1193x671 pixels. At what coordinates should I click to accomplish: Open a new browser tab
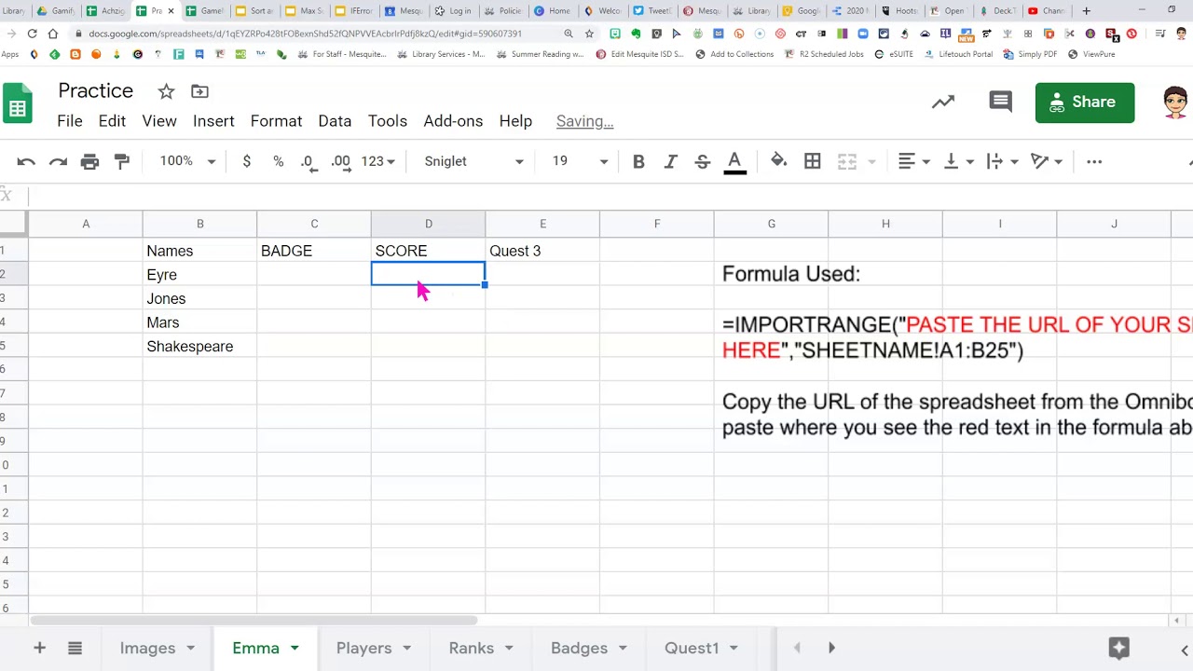point(1086,11)
